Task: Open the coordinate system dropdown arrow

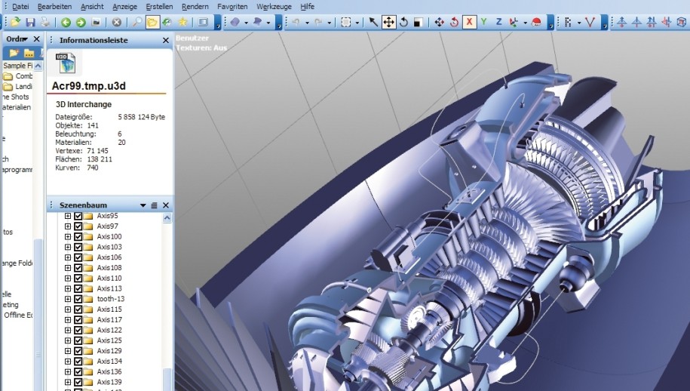Action: [x=525, y=23]
